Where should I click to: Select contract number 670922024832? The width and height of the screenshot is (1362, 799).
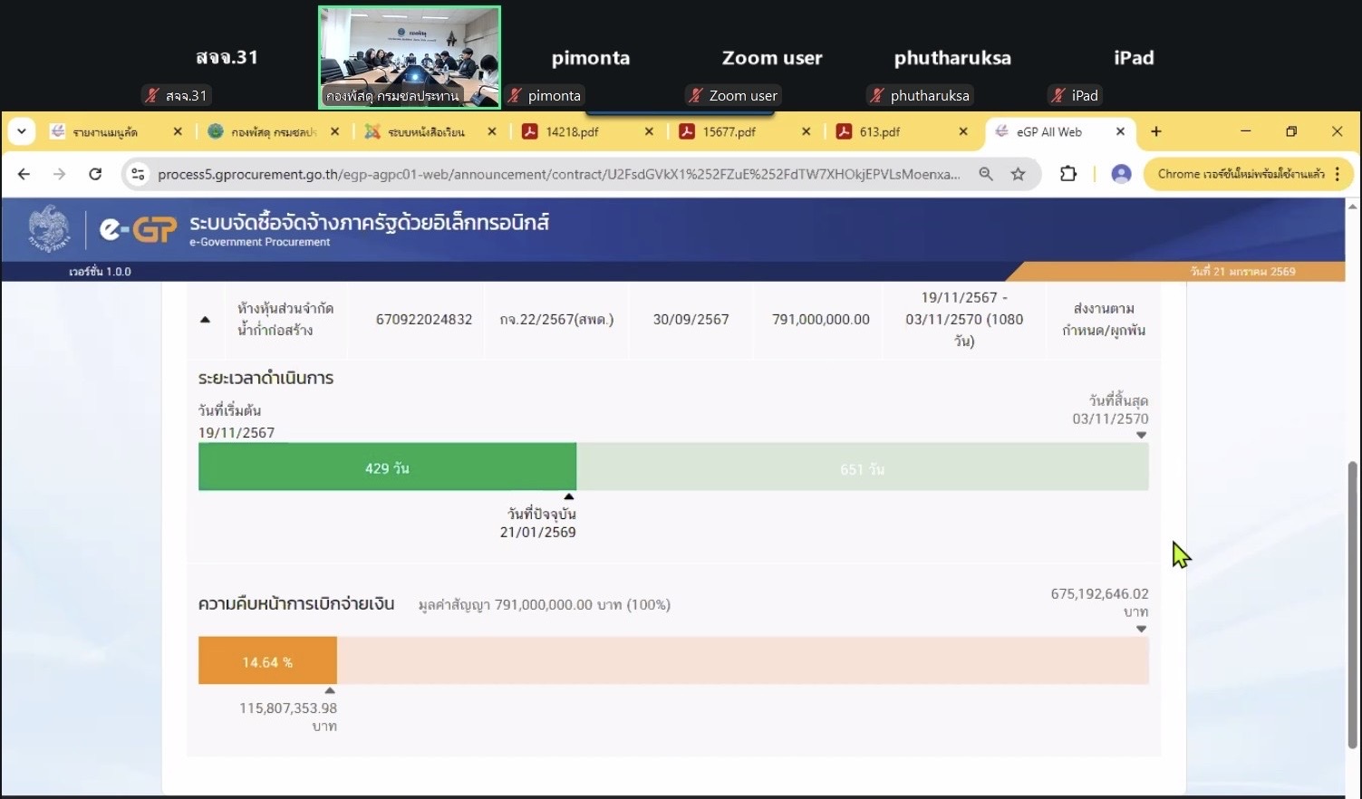click(424, 319)
